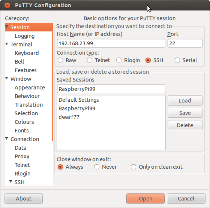Click the About button
This screenshot has height=208, width=210.
(24, 199)
